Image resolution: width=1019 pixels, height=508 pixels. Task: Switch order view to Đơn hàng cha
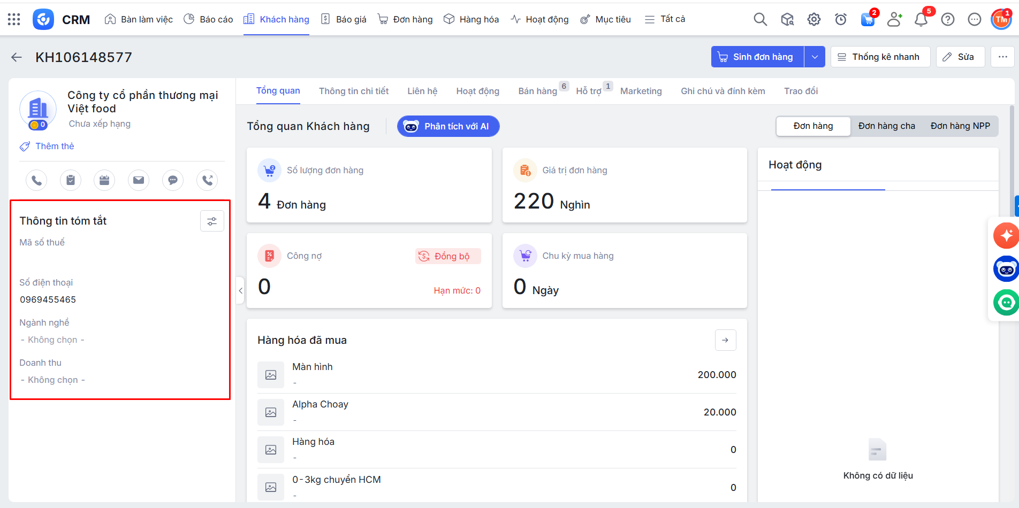886,126
